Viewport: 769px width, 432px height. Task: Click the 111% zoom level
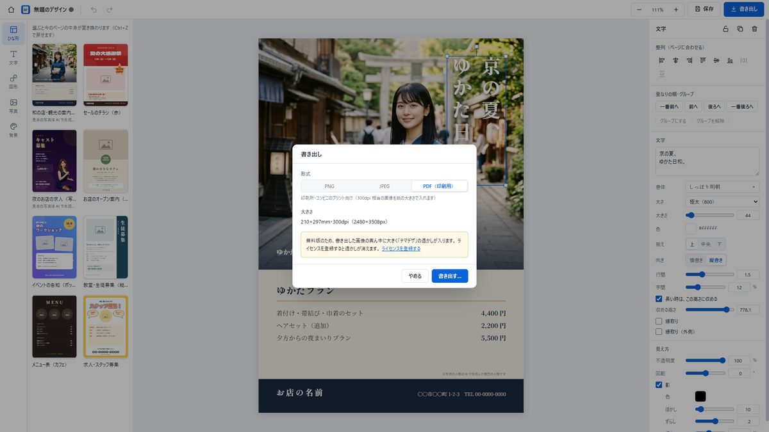click(x=657, y=10)
